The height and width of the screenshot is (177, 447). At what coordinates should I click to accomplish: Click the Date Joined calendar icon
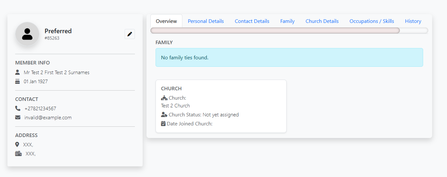pyautogui.click(x=163, y=123)
